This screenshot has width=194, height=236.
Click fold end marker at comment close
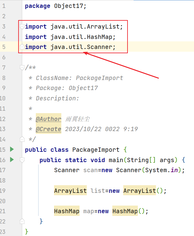(22, 139)
